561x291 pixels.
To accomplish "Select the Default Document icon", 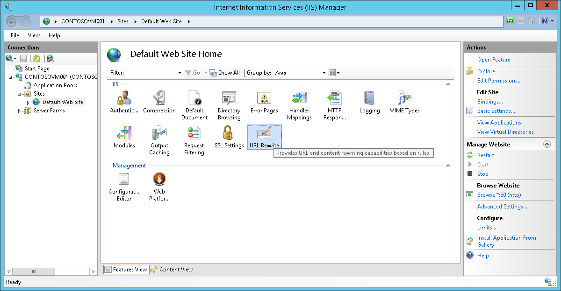I will click(194, 105).
